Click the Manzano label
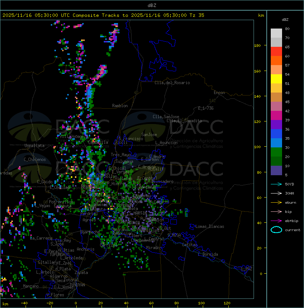Viewport: 304px width, 308px height. (31, 286)
